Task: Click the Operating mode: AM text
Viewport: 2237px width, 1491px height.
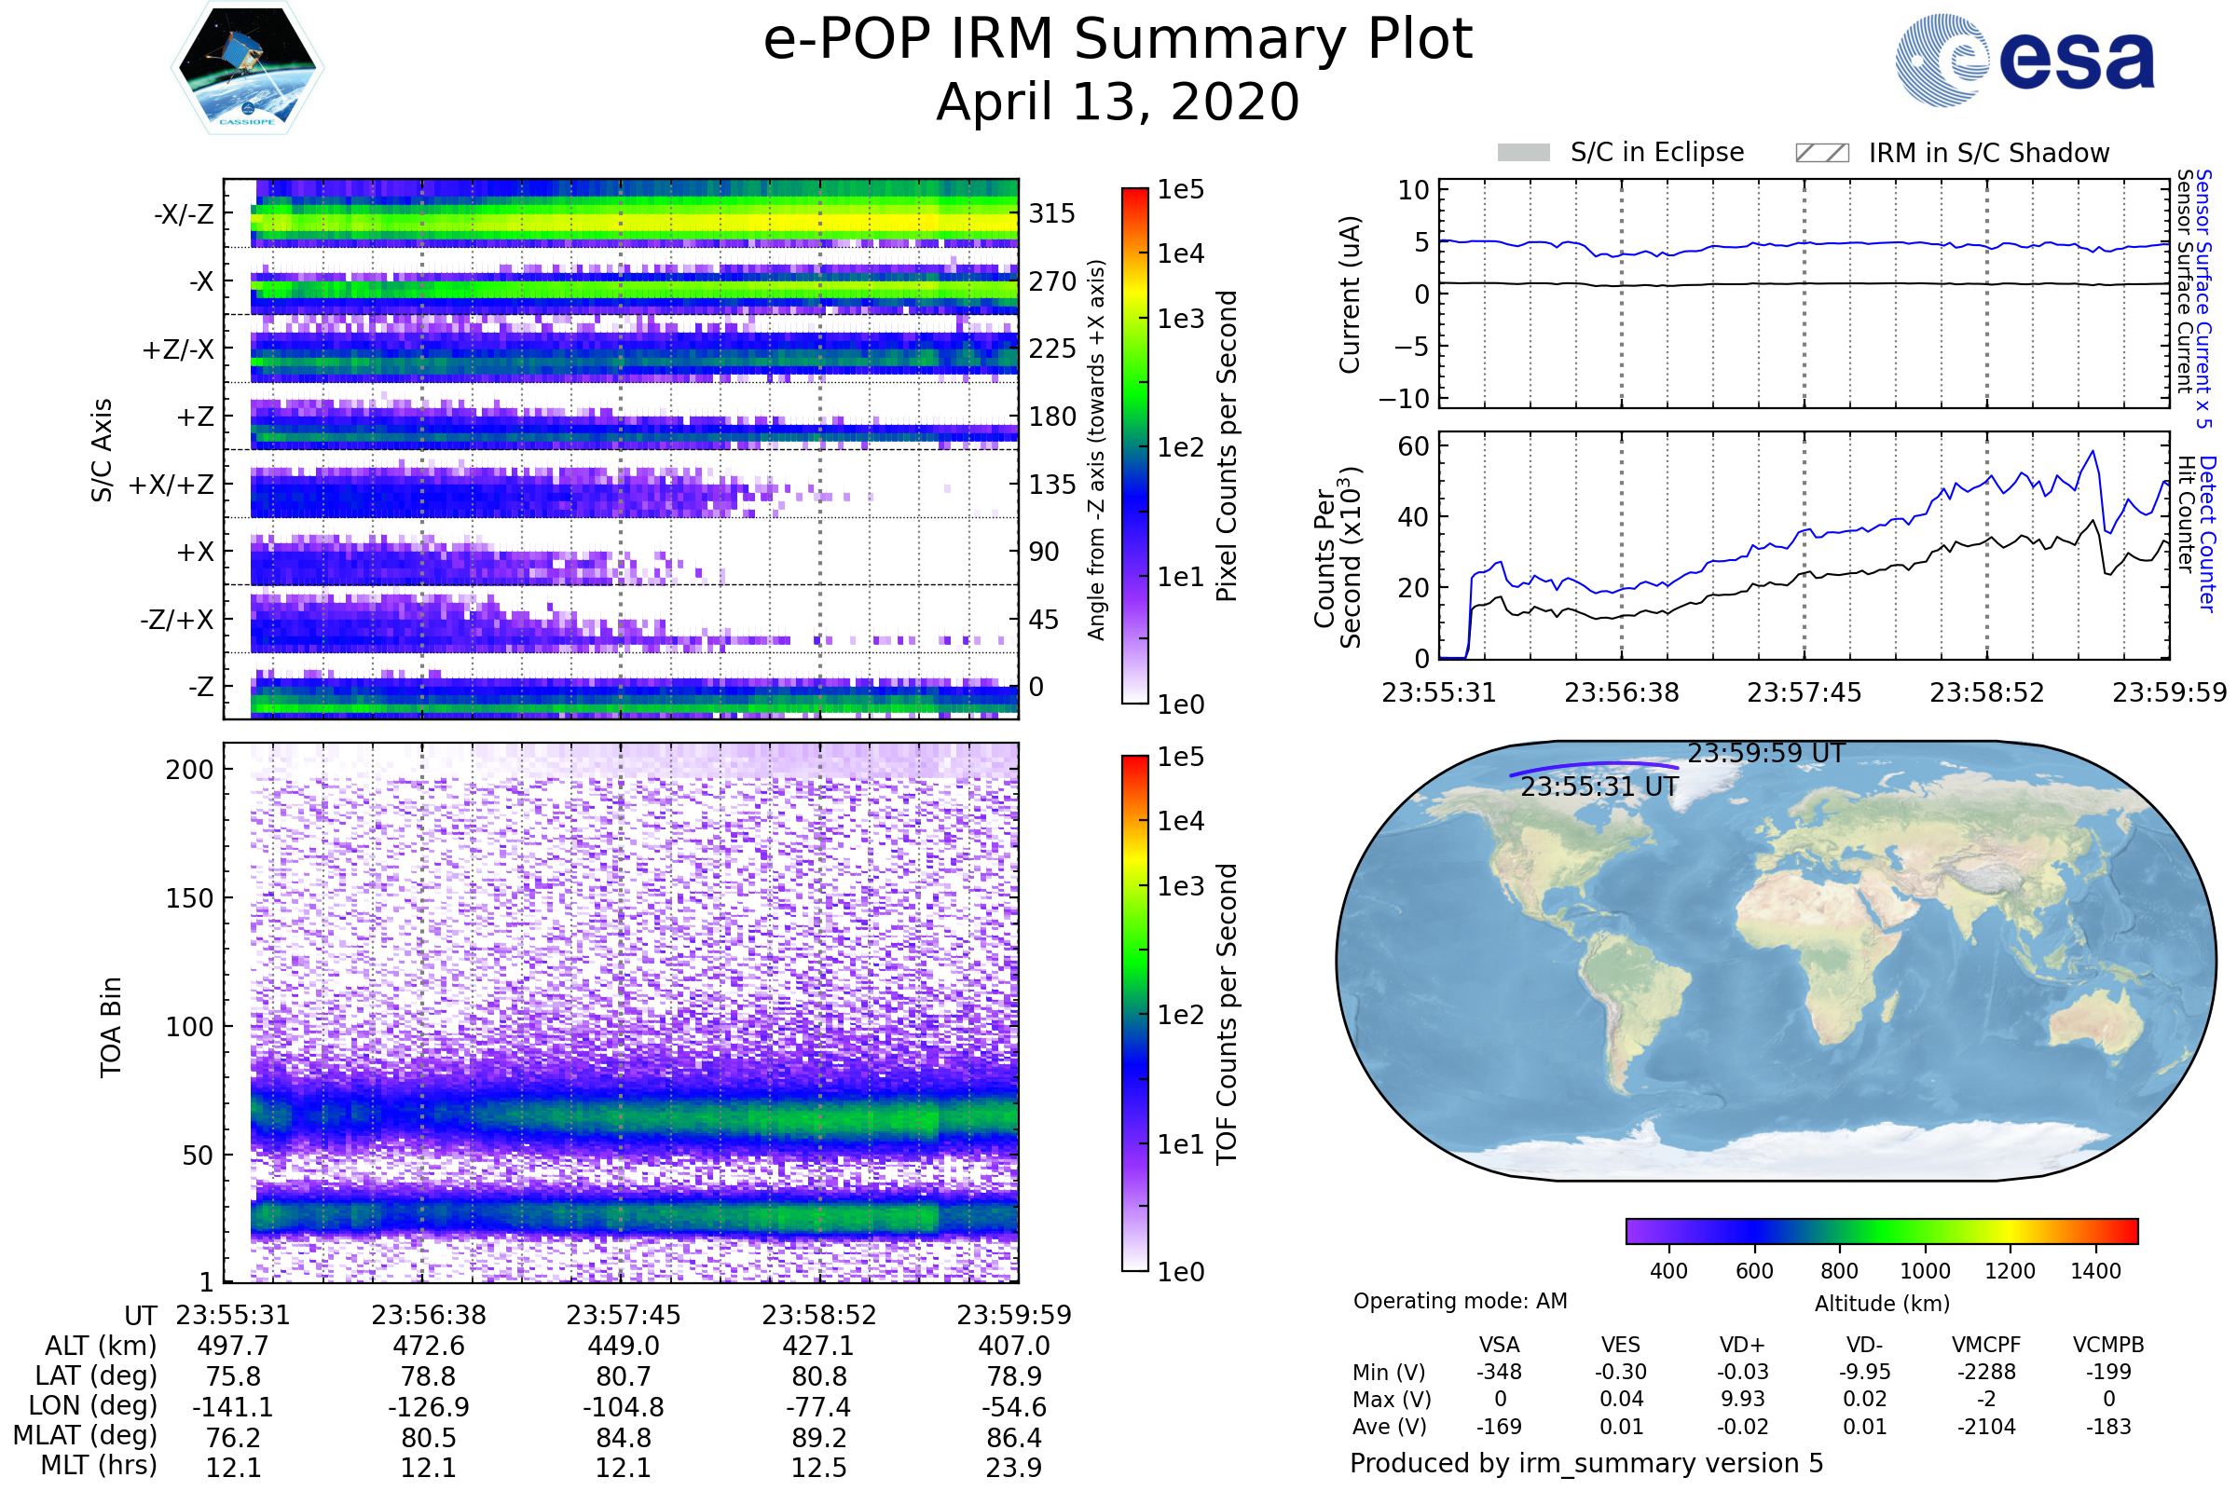Action: [1460, 1301]
